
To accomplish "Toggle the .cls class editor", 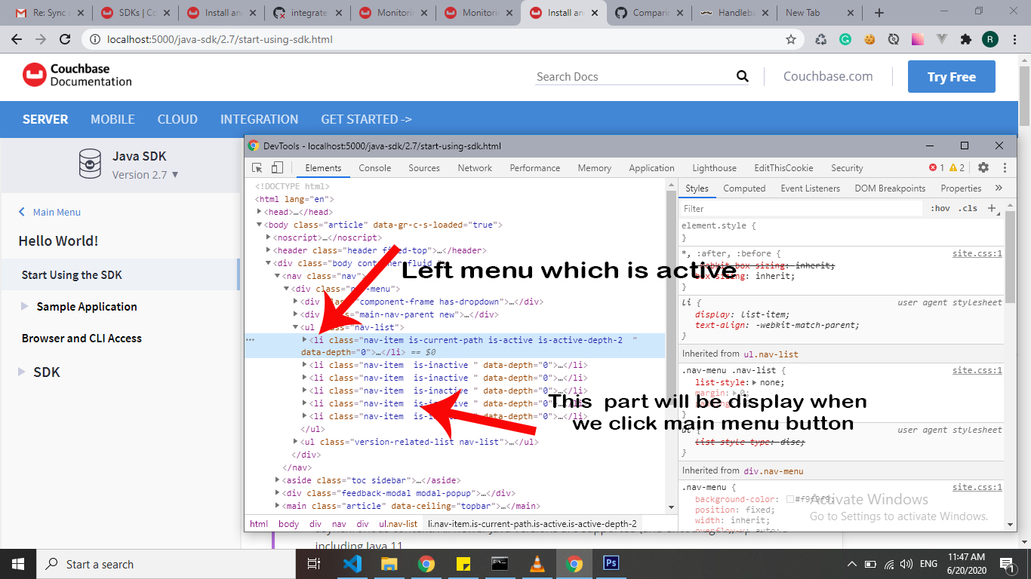I will click(x=968, y=209).
